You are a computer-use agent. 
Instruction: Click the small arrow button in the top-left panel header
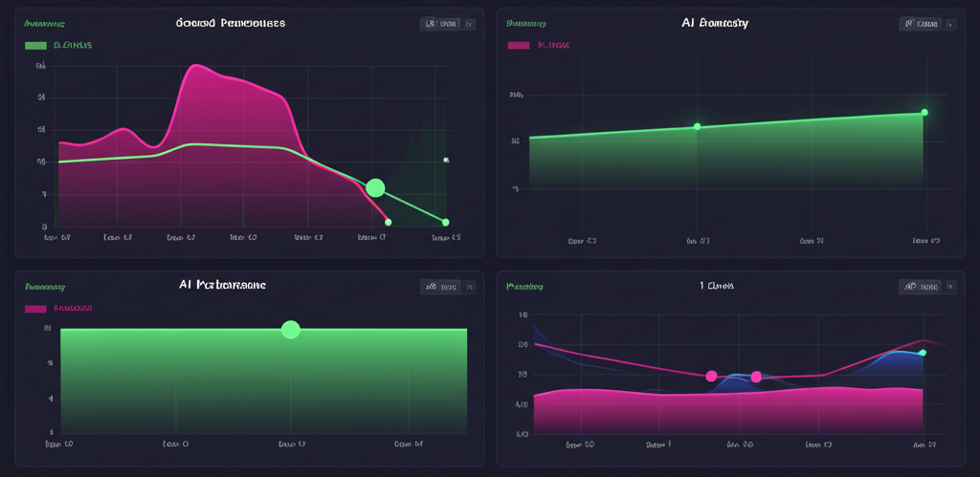click(469, 24)
